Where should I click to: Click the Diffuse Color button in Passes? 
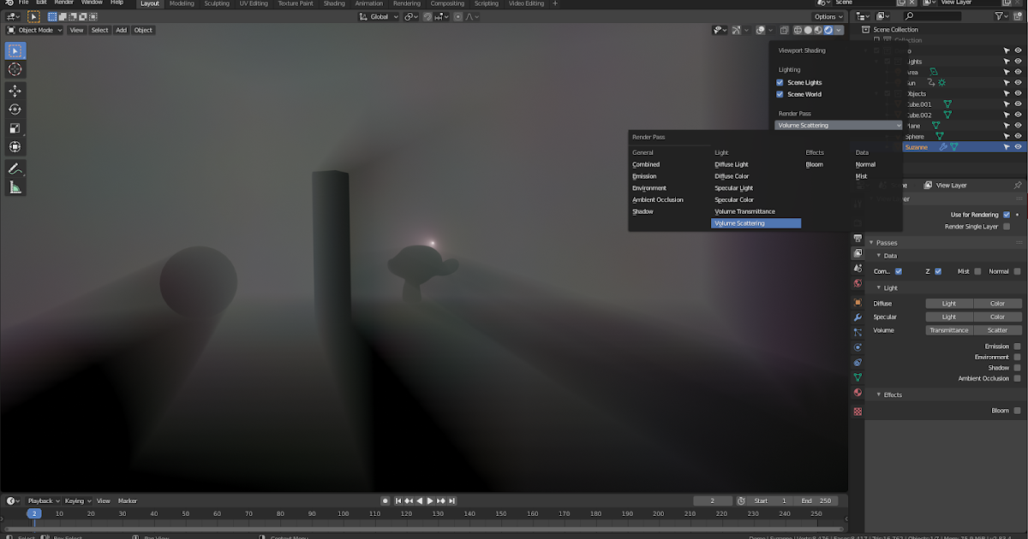[x=997, y=303]
